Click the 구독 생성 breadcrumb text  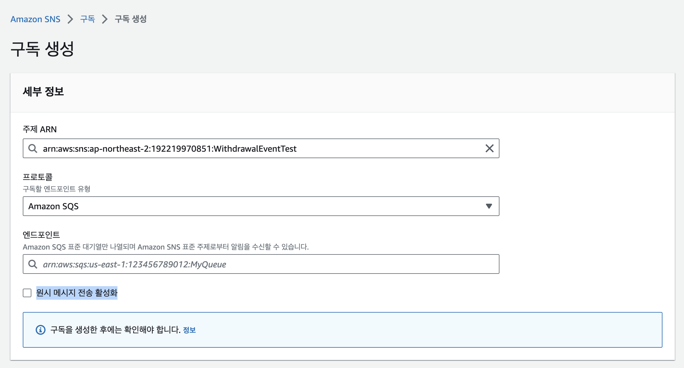click(x=131, y=19)
